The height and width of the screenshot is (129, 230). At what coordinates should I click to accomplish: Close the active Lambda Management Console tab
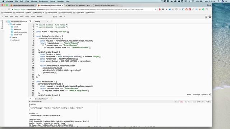pos(62,5)
